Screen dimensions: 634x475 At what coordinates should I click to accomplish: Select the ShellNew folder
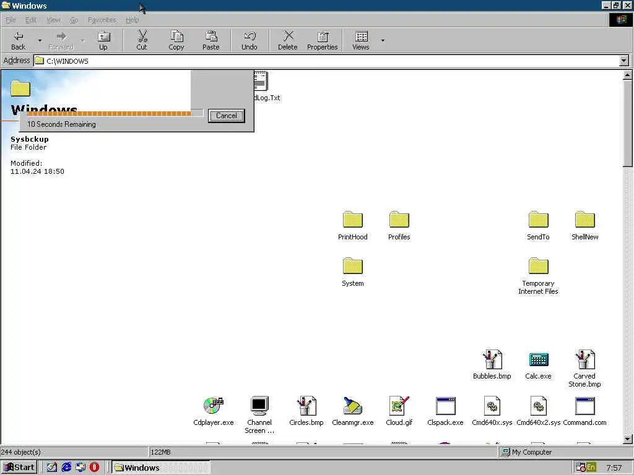coord(584,226)
